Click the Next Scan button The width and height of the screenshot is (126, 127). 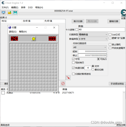point(92,21)
